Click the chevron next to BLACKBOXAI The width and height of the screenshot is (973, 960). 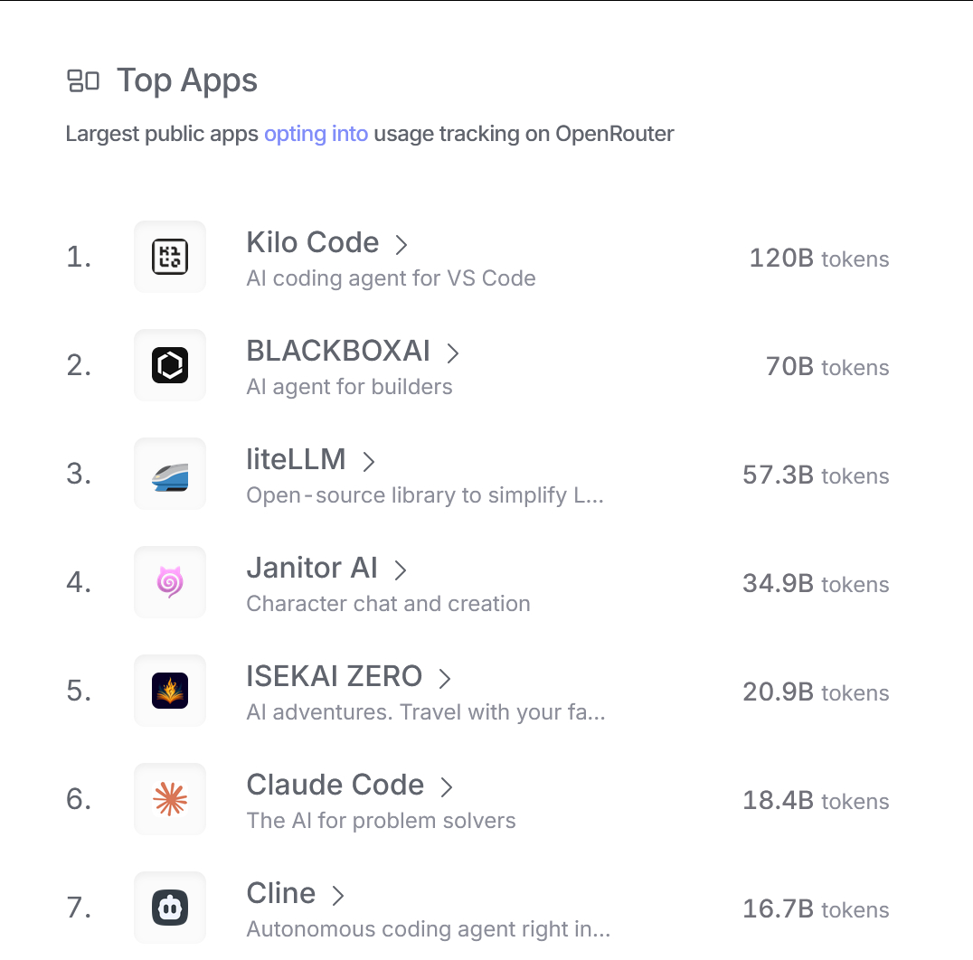[453, 353]
